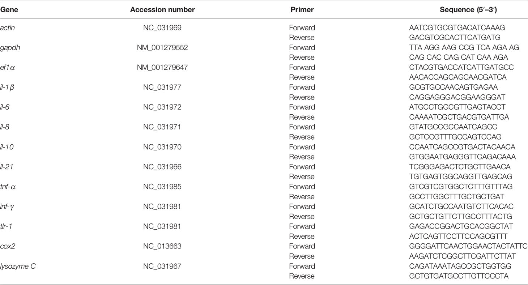This screenshot has width=528, height=285.
Task: Click accession number NC_031972 for il-6
Action: (162, 107)
